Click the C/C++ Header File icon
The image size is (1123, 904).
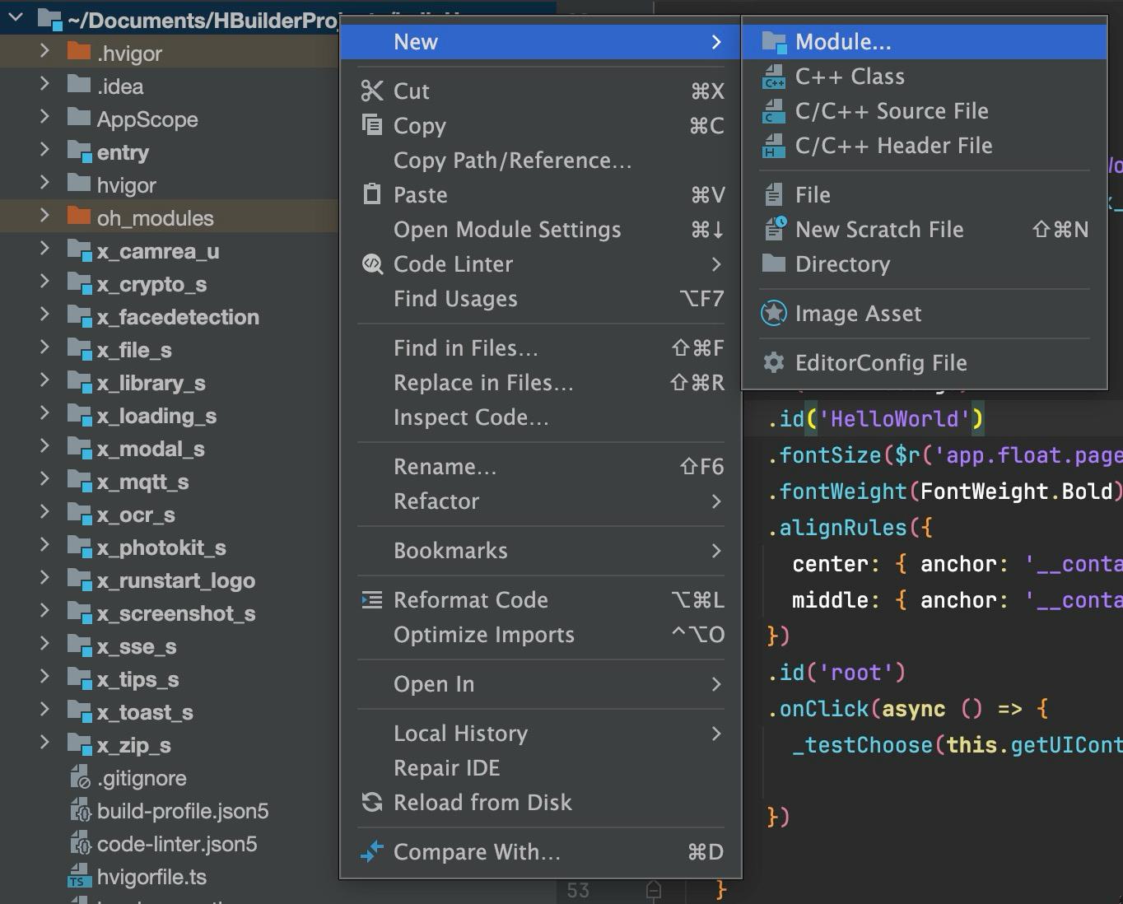[x=773, y=146]
